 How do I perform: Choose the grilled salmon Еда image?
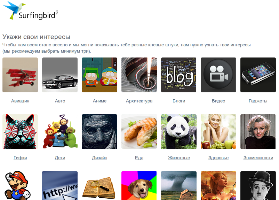click(x=139, y=132)
